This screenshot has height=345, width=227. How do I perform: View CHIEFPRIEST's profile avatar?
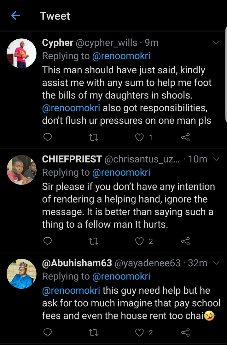coord(22,170)
